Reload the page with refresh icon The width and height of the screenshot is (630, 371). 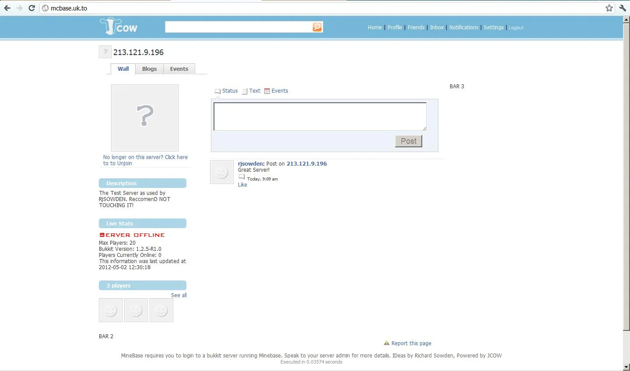tap(31, 8)
